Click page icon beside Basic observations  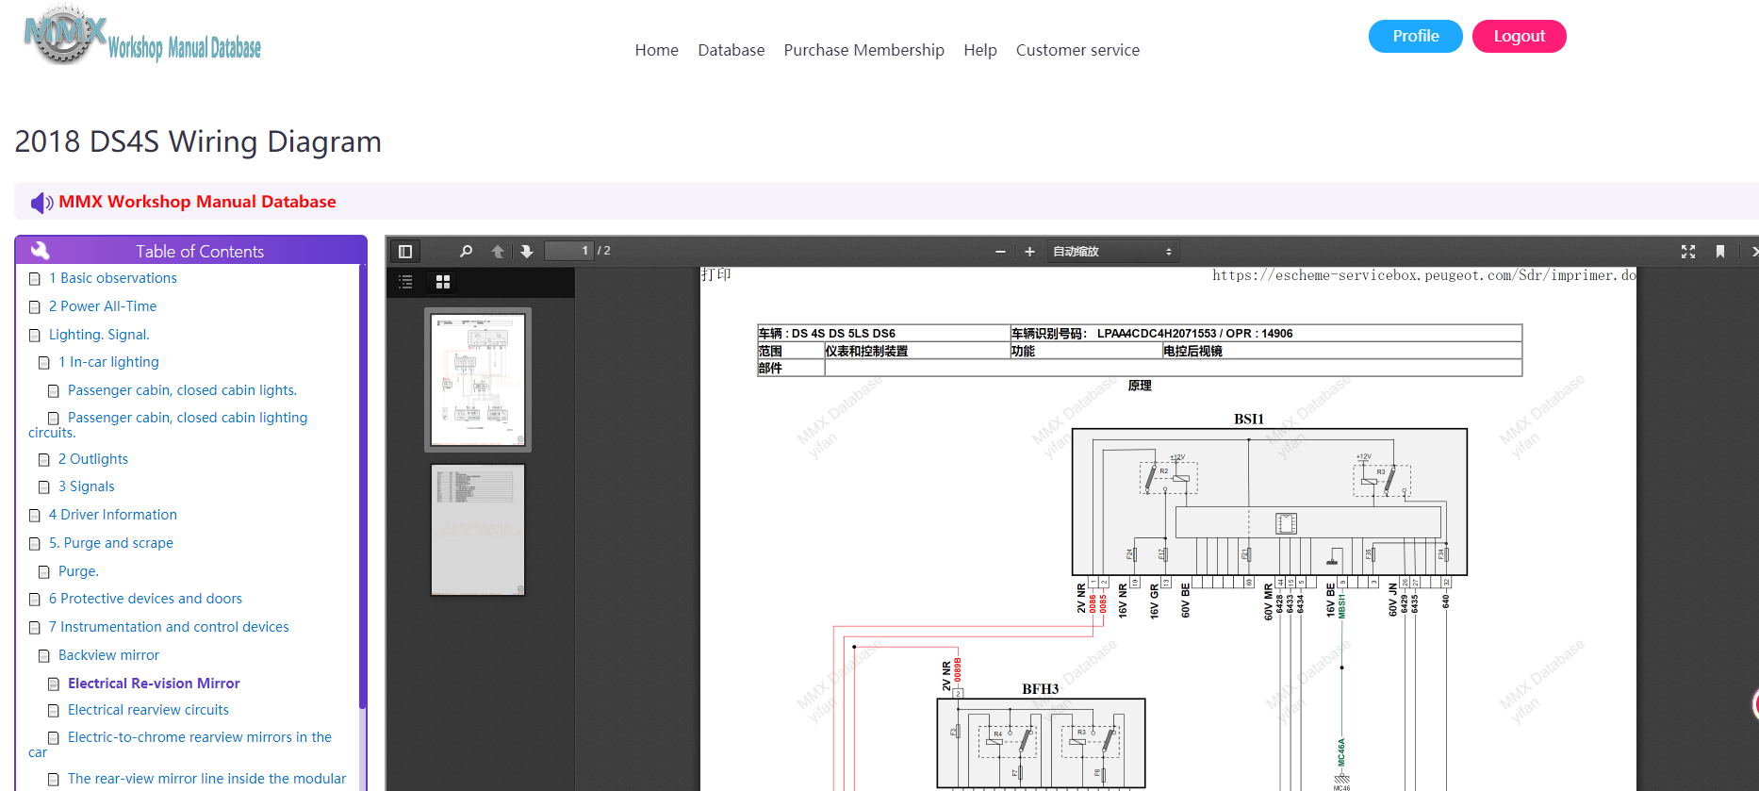pos(35,279)
